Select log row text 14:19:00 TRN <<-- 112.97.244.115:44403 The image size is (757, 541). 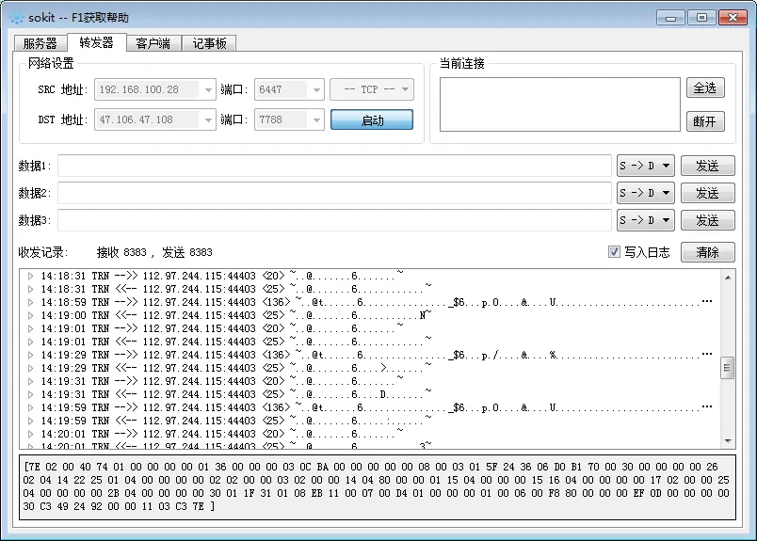(x=148, y=315)
